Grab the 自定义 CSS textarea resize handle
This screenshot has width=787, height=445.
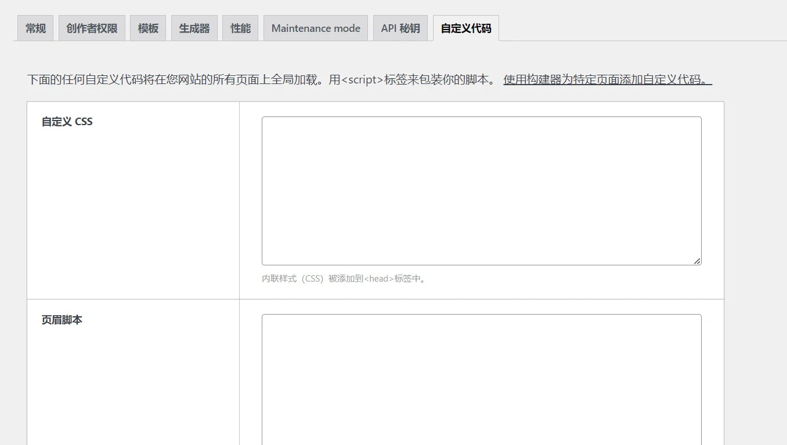coord(697,261)
